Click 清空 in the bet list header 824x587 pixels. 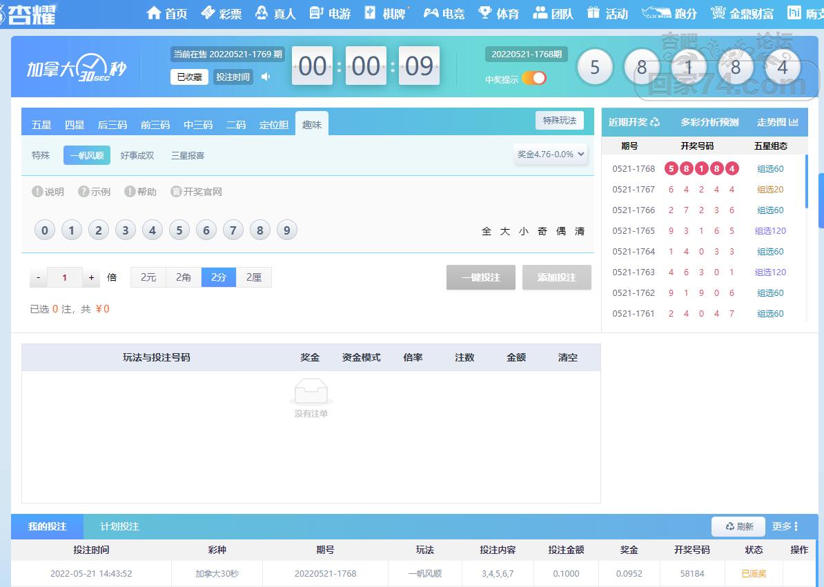[567, 357]
